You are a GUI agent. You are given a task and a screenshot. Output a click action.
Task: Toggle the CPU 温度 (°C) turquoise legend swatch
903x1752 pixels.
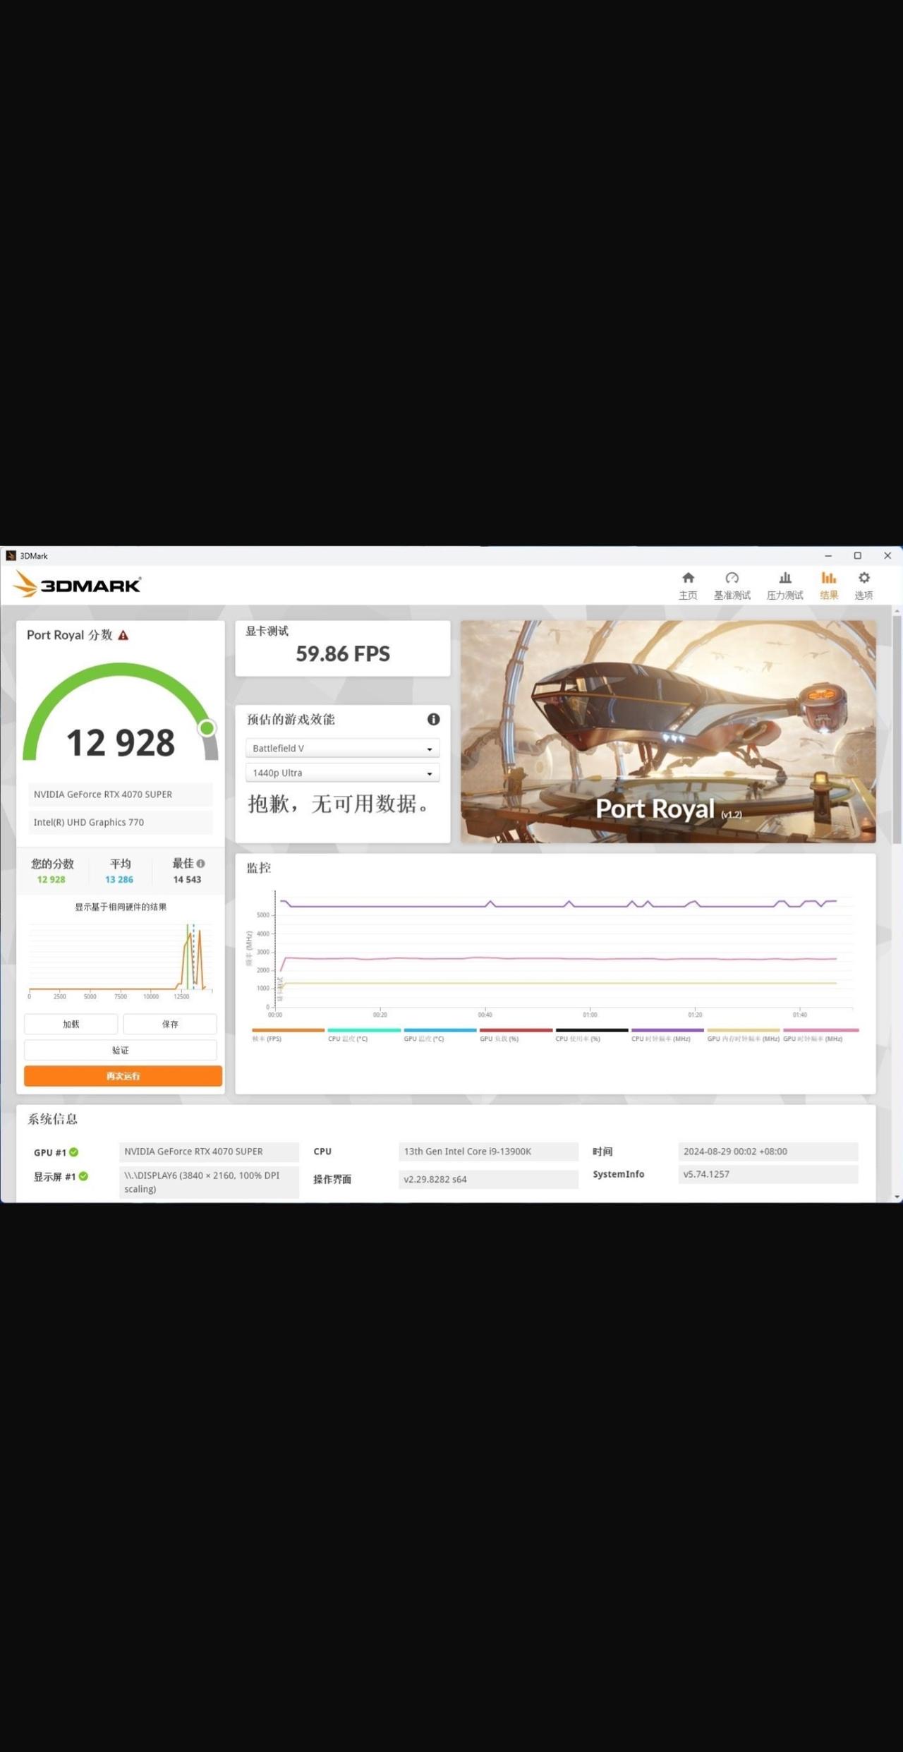coord(364,1030)
